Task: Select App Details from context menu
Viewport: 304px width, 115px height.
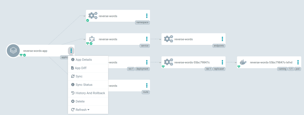Action: [x=83, y=60]
